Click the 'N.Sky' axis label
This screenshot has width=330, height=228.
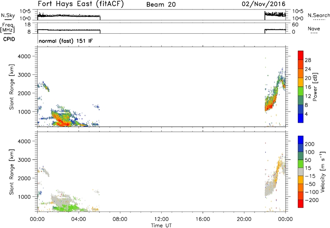8,15
